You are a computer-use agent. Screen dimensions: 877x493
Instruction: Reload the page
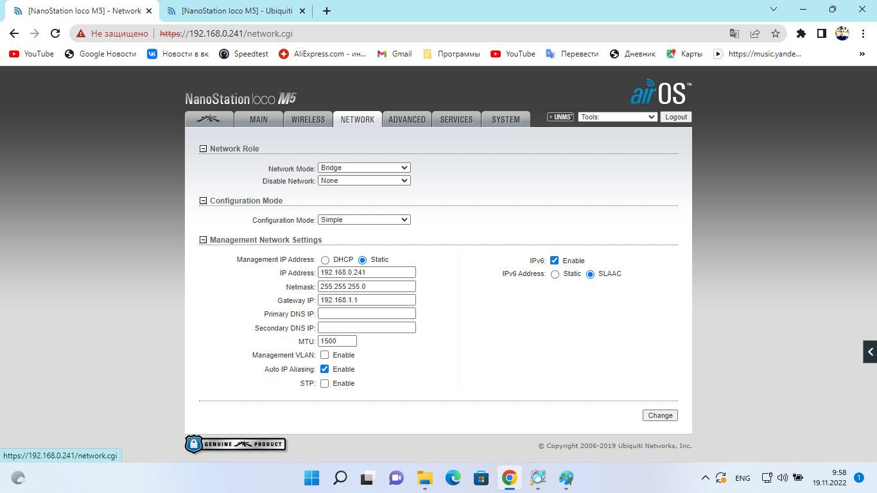coord(55,33)
